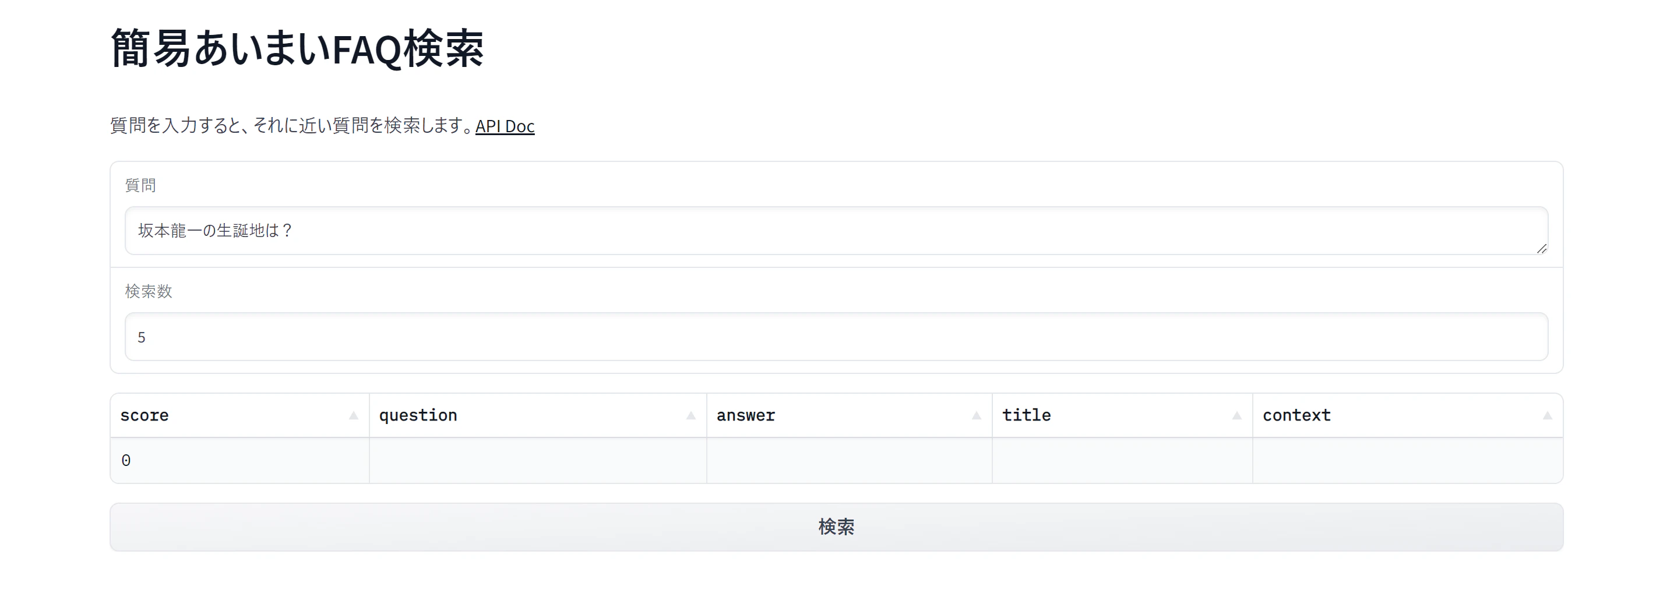Click the 質問 text input field

[836, 231]
